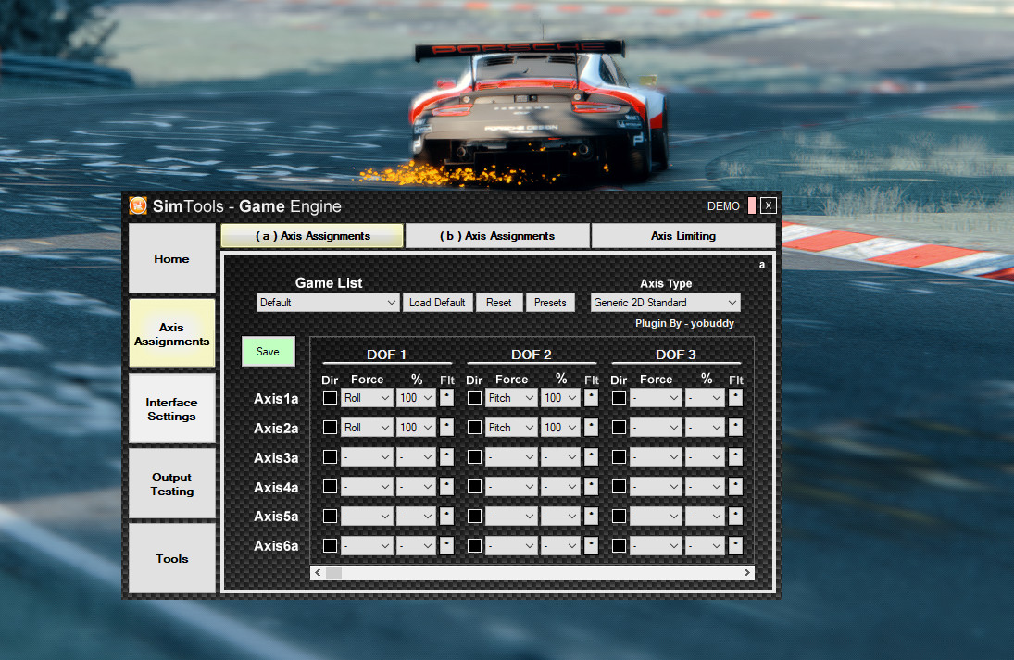Click Axis1a DOF 1 Flt button

[x=447, y=397]
